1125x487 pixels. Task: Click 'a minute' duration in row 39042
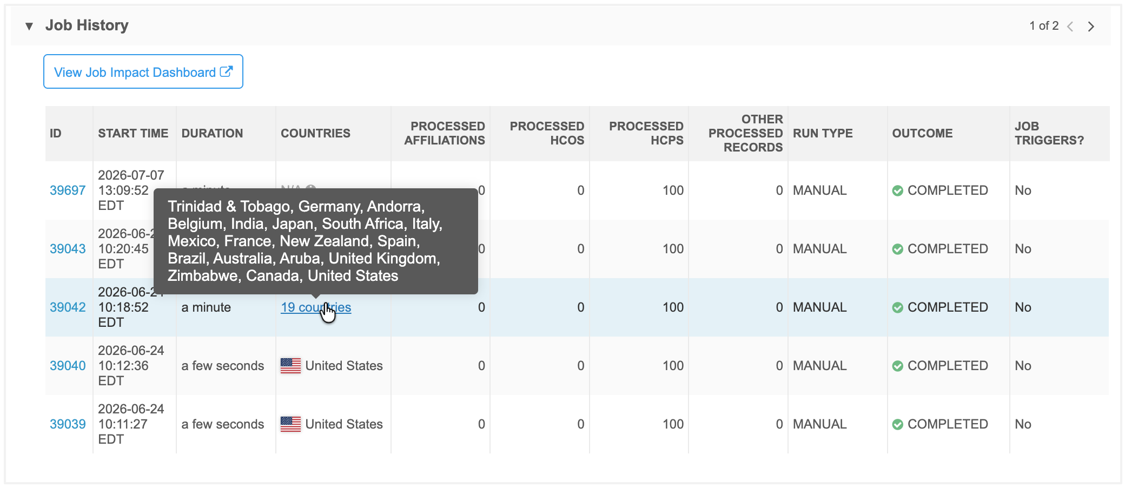click(206, 307)
